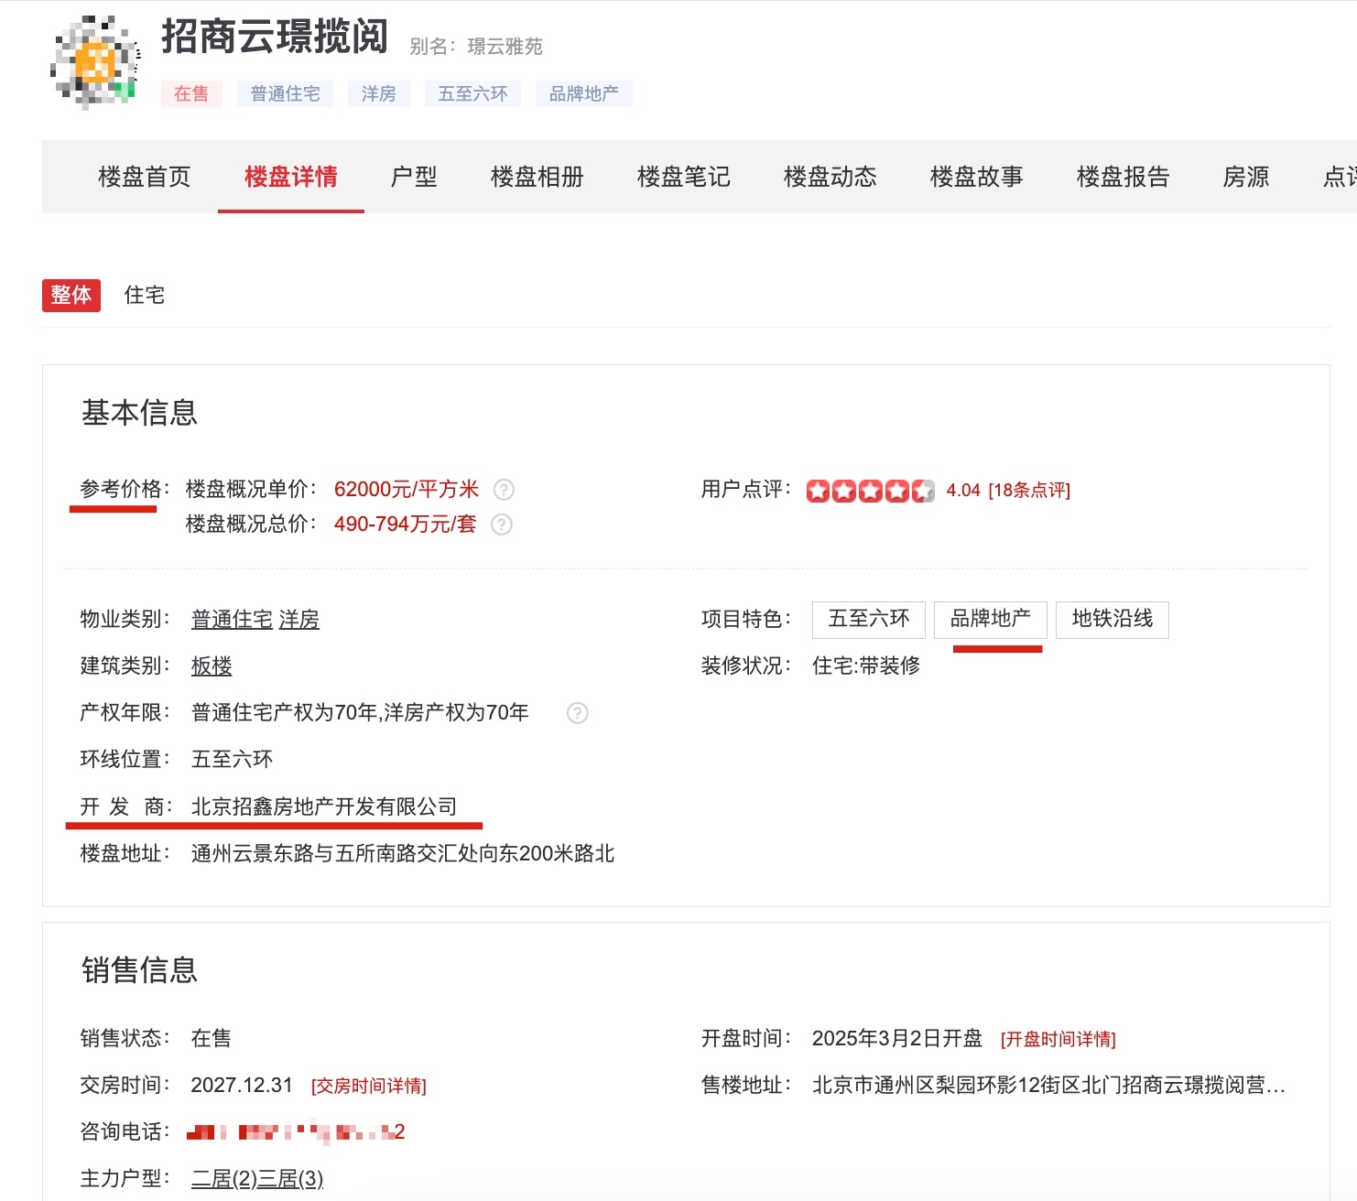Open the [交房时间详情] link
The height and width of the screenshot is (1201, 1357).
tap(369, 1087)
